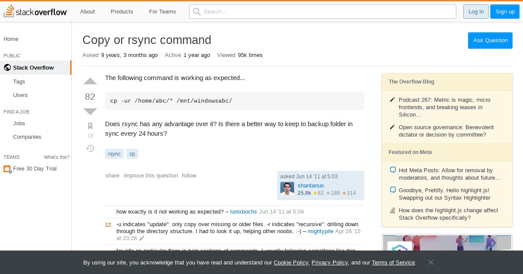
Task: Open the Cookie Policy link
Action: point(291,262)
